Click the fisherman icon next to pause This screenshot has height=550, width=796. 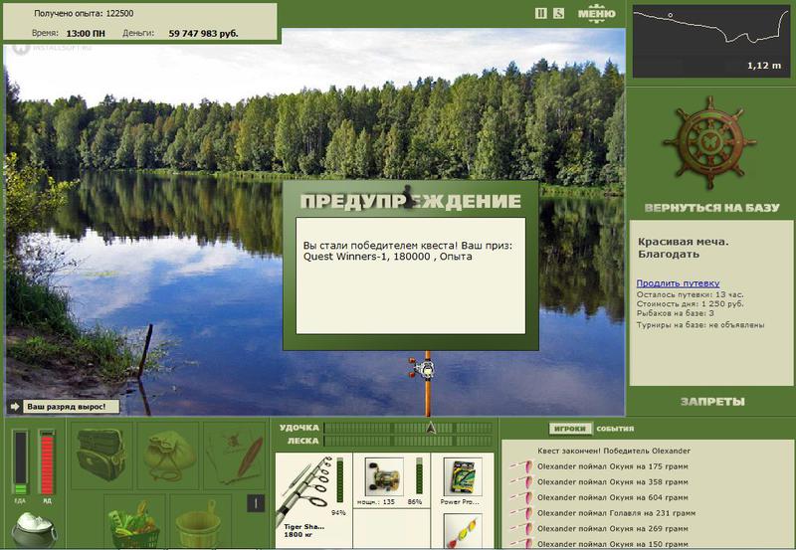(558, 14)
